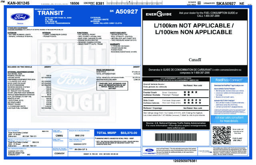
Task: Click the L/100km NOT APPLICABLE heading
Action: tap(194, 26)
